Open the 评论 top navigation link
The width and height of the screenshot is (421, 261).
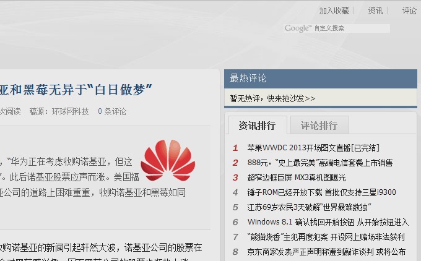tap(409, 11)
